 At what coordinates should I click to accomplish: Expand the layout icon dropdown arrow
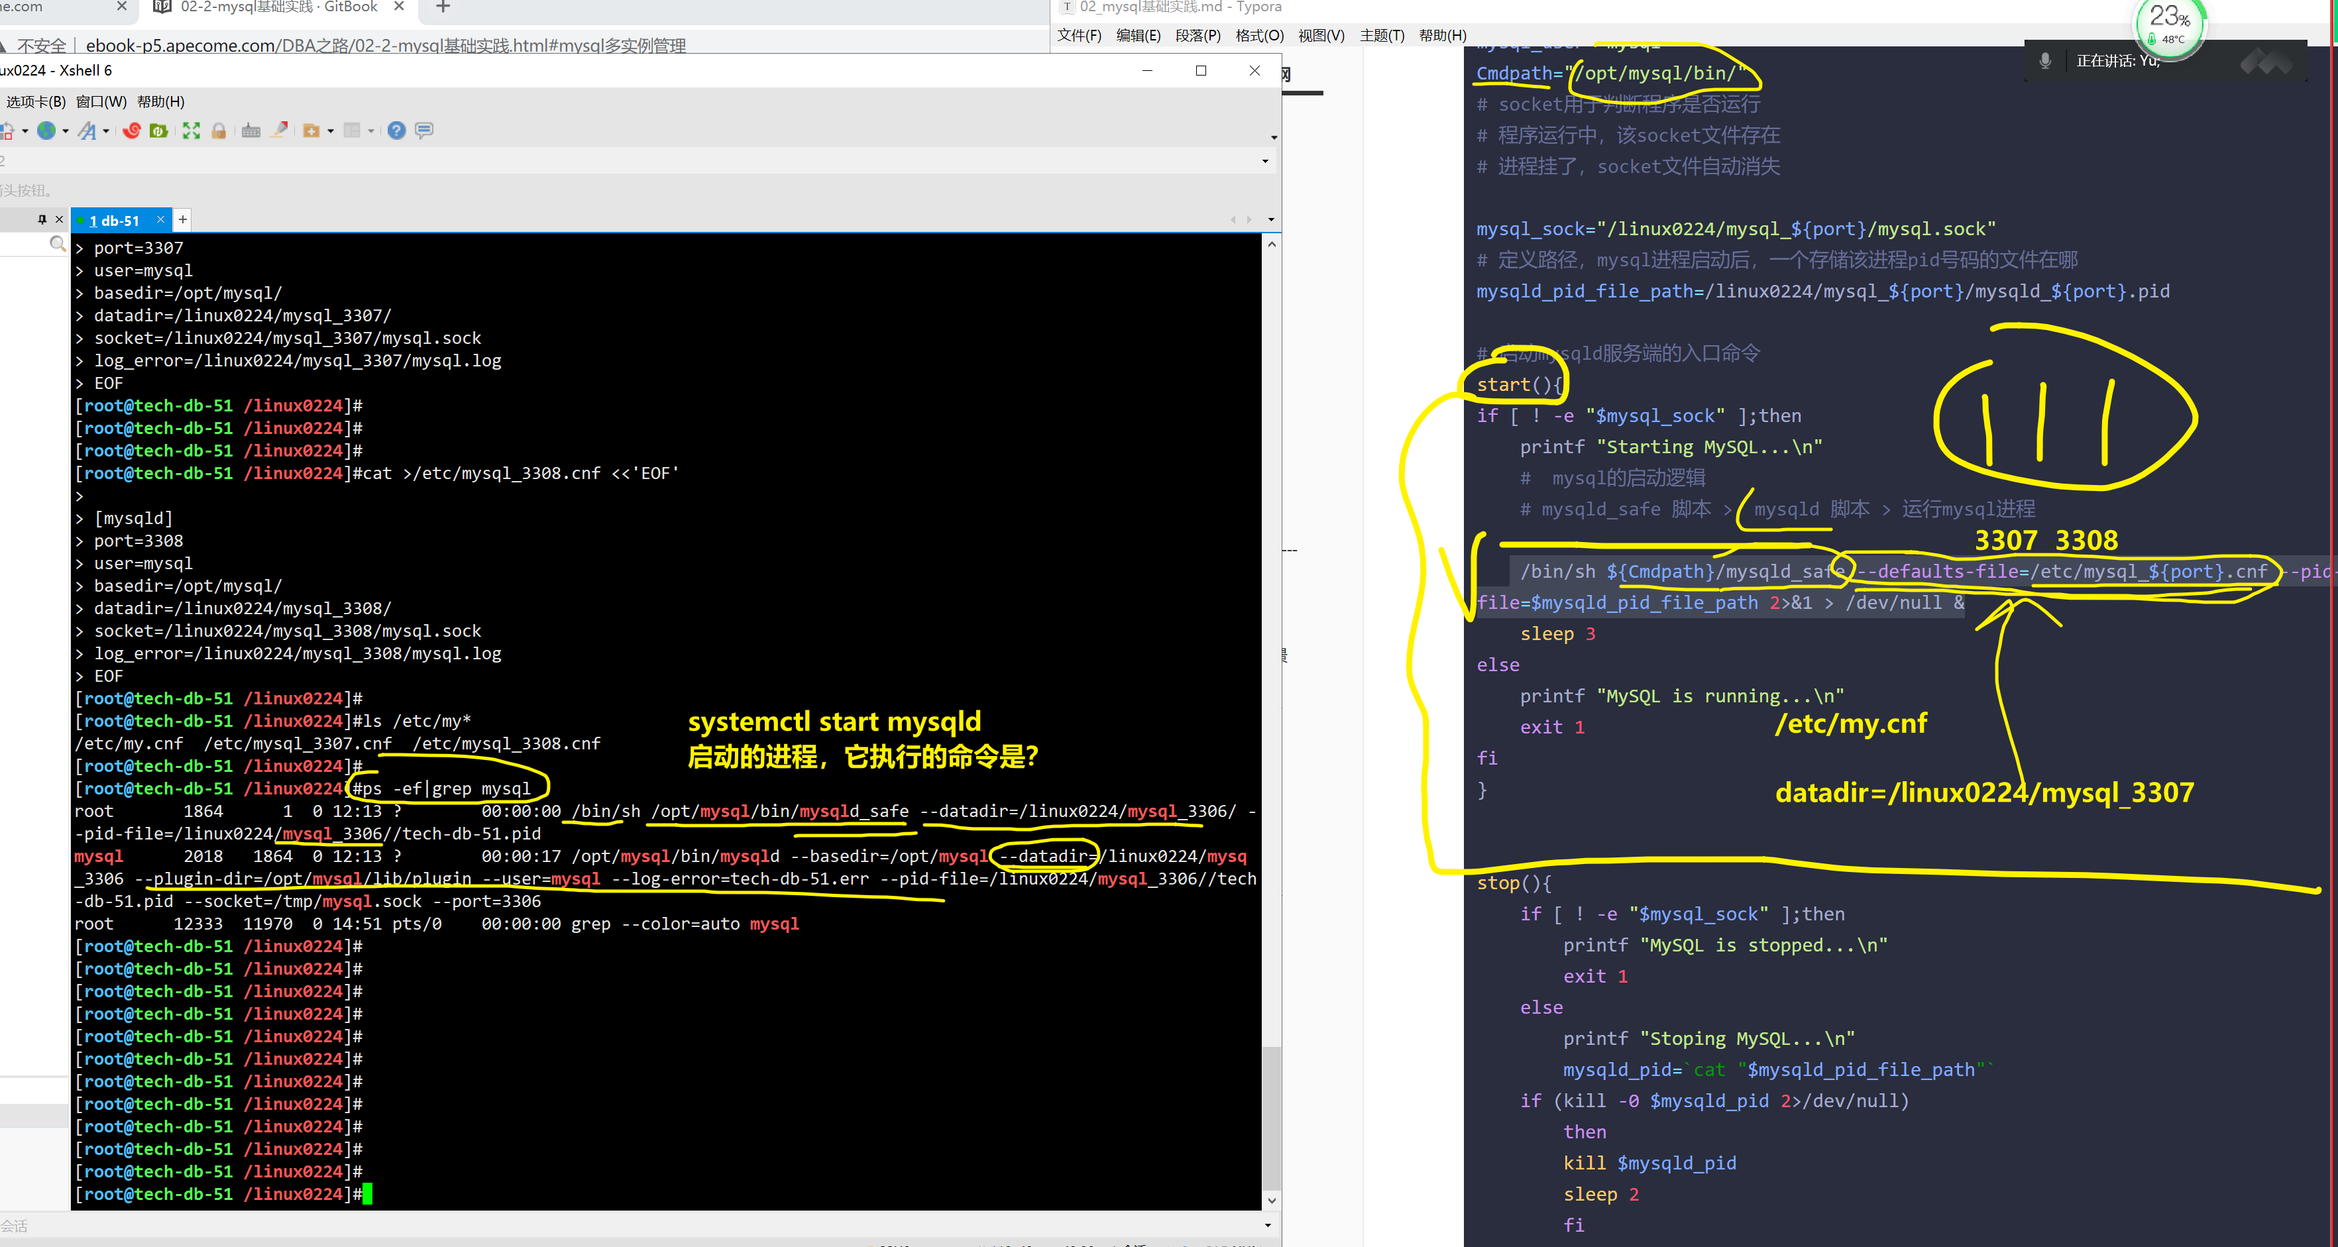point(371,132)
